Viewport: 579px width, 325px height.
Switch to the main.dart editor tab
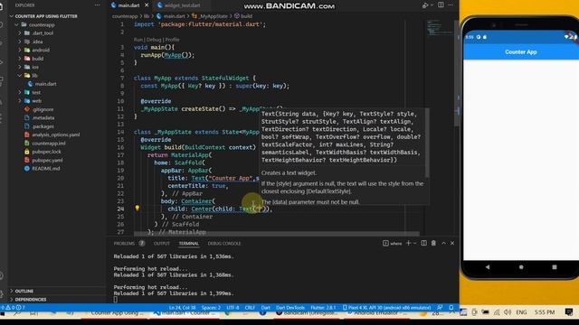coord(128,5)
